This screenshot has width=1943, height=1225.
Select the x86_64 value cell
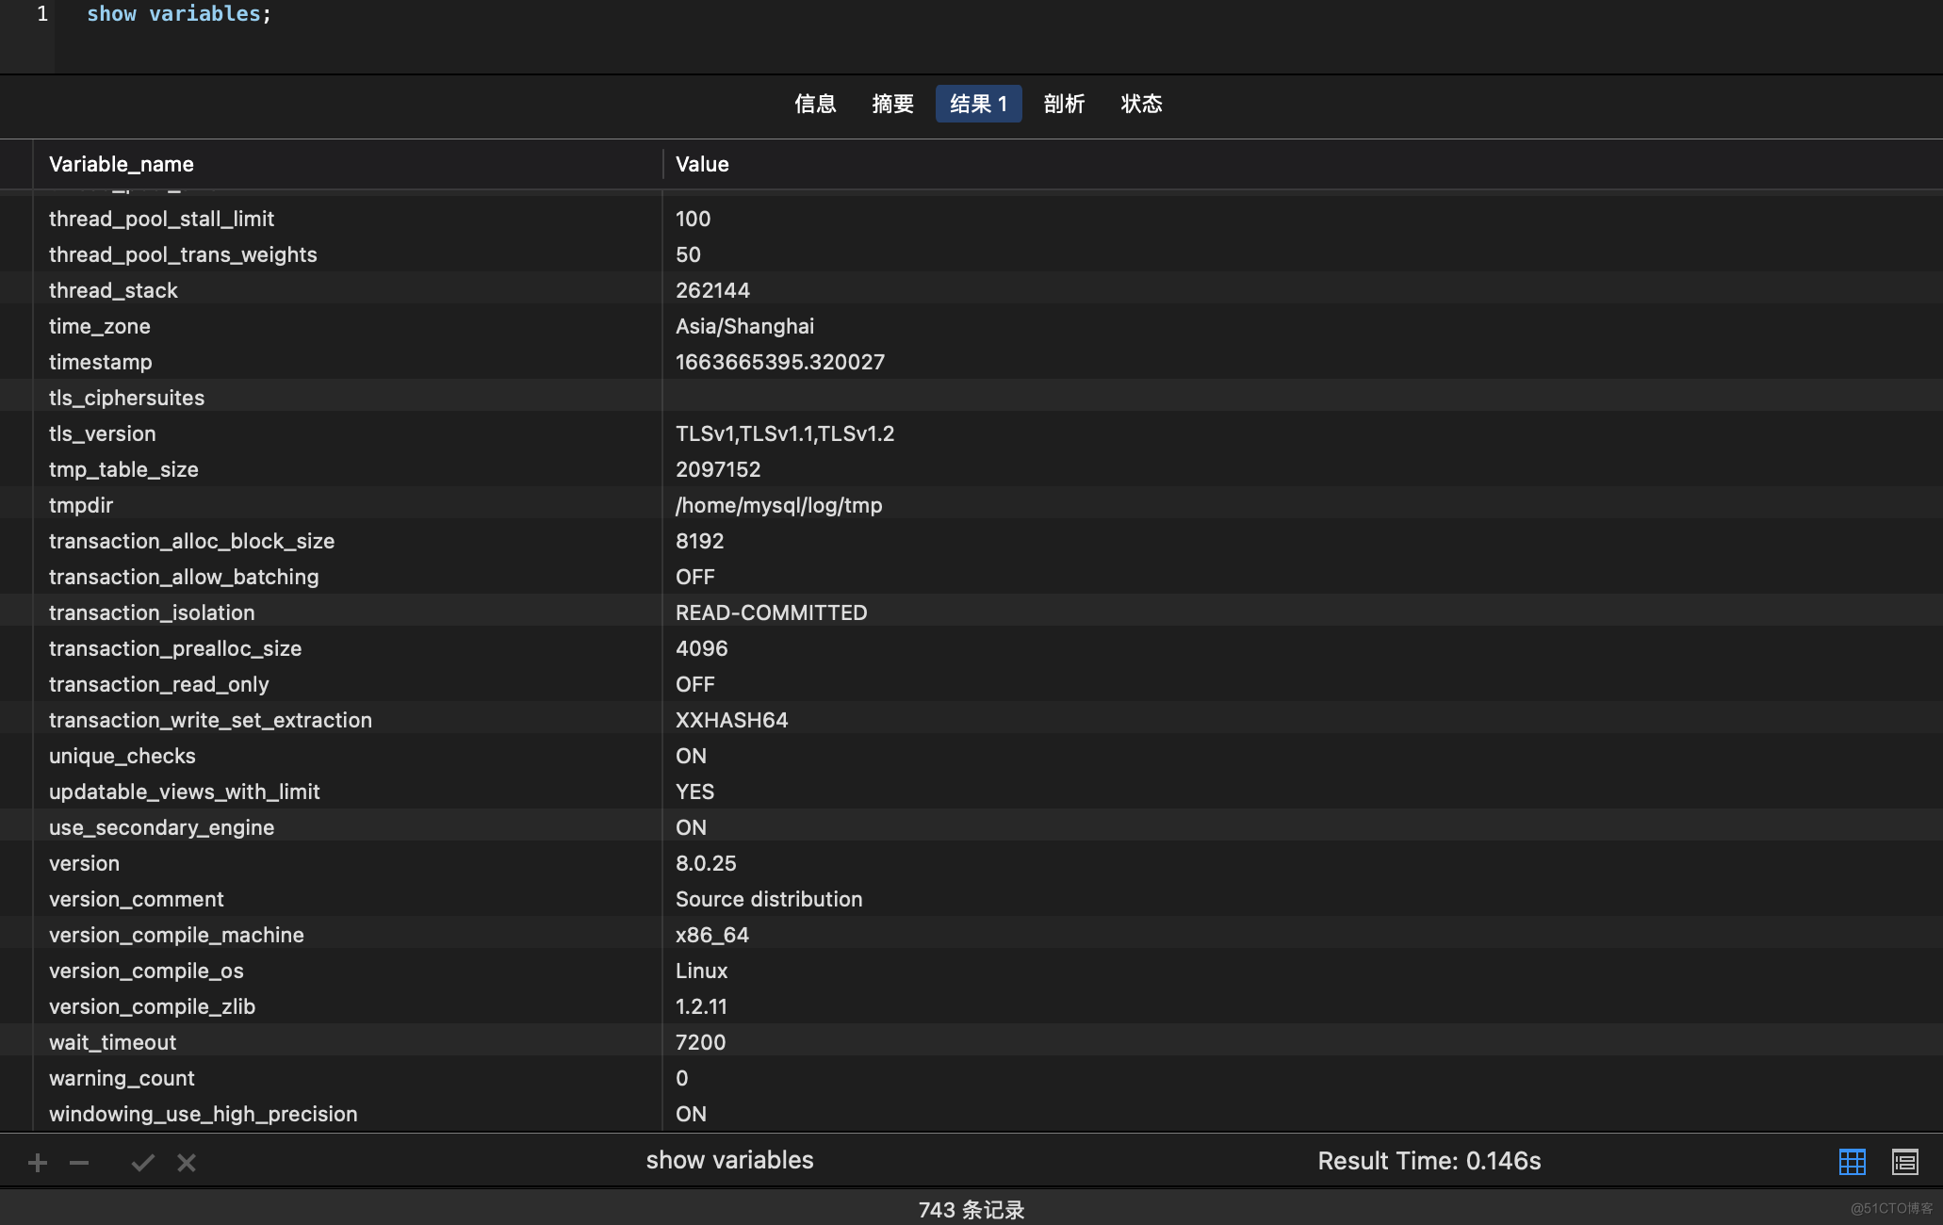pyautogui.click(x=712, y=935)
